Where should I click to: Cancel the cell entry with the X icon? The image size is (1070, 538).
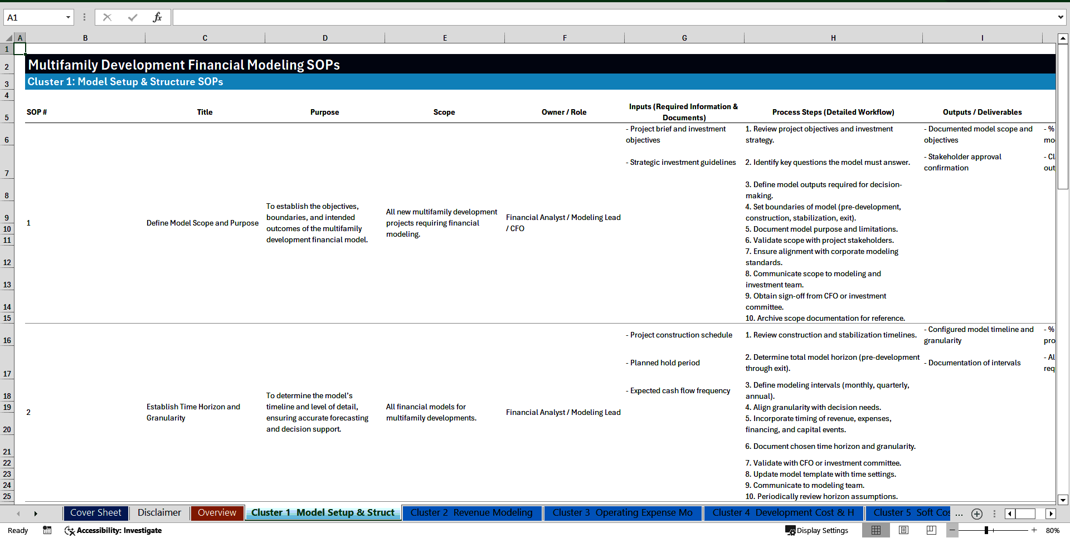[107, 17]
